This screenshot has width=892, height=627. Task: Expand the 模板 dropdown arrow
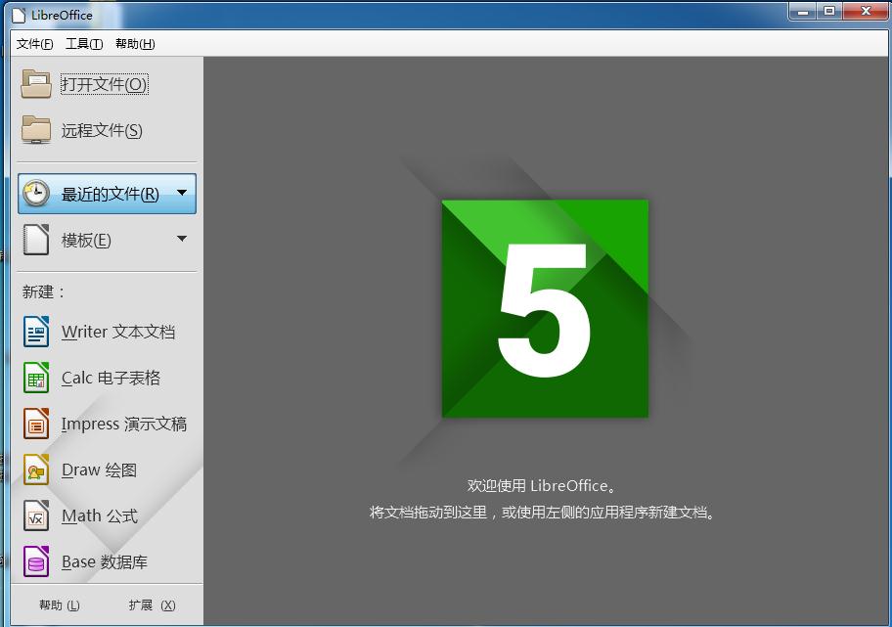coord(181,240)
